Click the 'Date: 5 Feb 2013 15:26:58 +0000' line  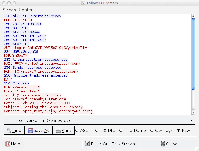[37, 103]
